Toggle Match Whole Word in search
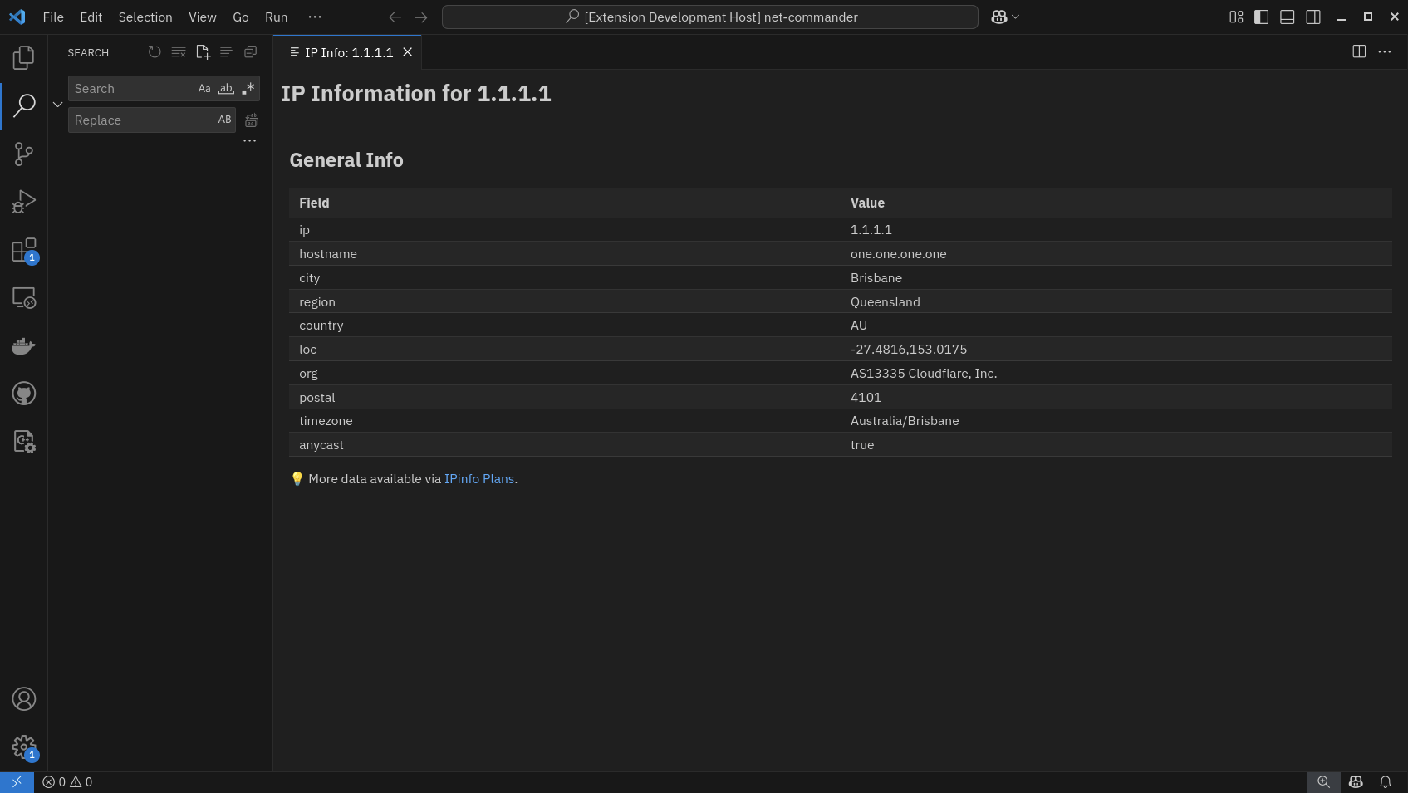 (226, 89)
